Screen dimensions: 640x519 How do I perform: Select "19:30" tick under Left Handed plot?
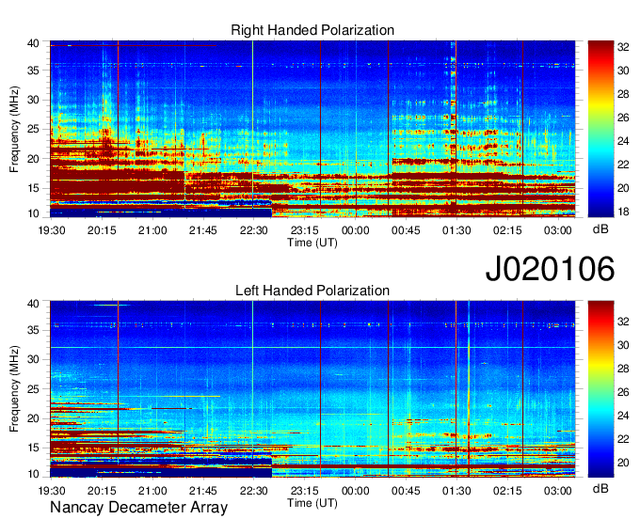(52, 491)
